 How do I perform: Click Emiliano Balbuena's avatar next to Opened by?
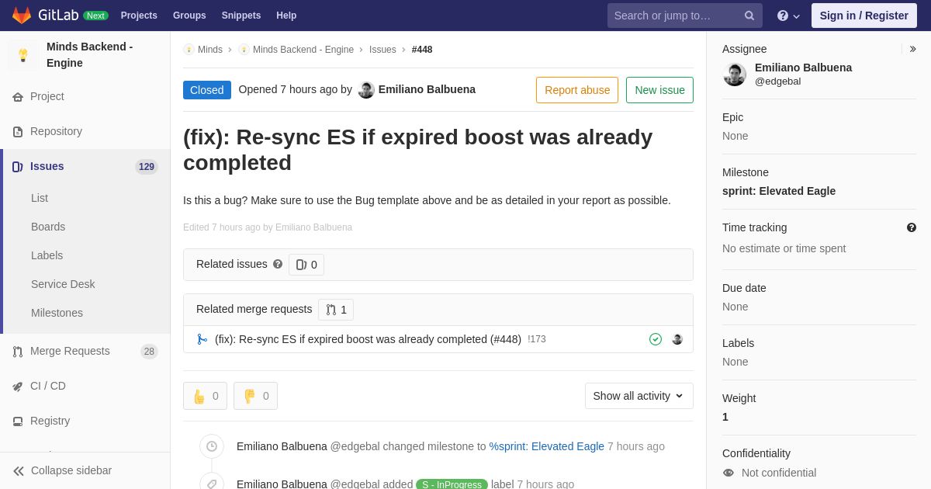[366, 90]
